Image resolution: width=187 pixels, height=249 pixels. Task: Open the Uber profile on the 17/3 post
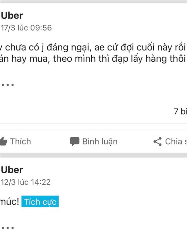click(12, 15)
